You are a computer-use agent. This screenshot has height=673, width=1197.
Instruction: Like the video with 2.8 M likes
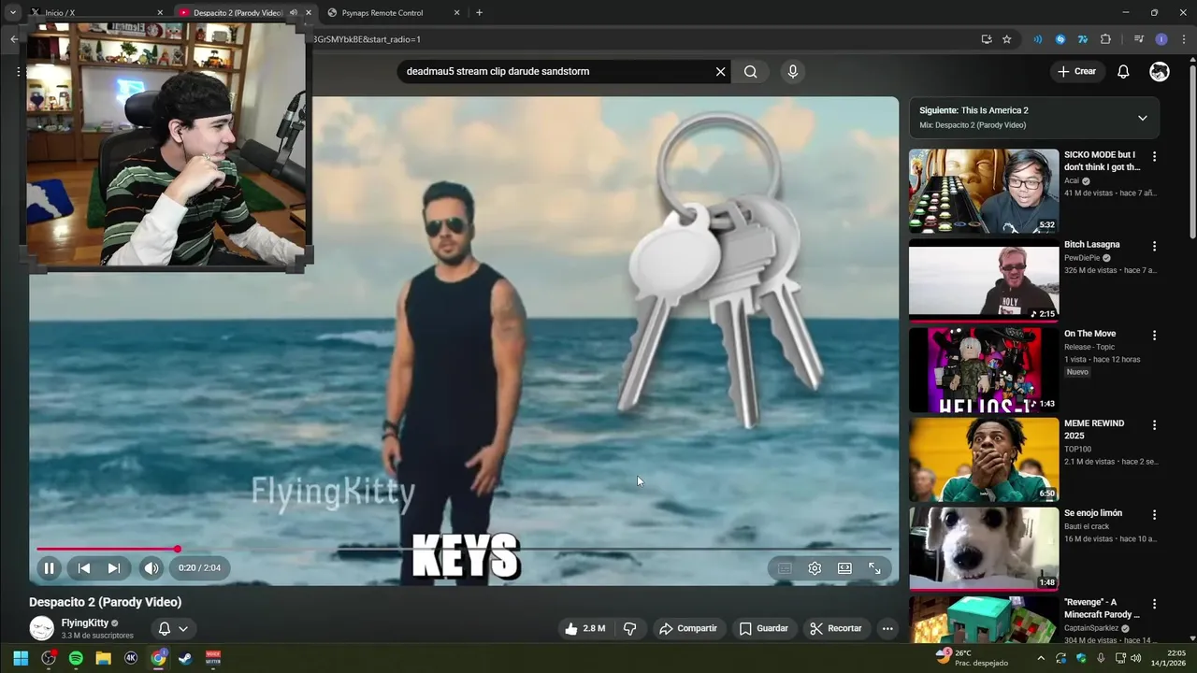(584, 628)
